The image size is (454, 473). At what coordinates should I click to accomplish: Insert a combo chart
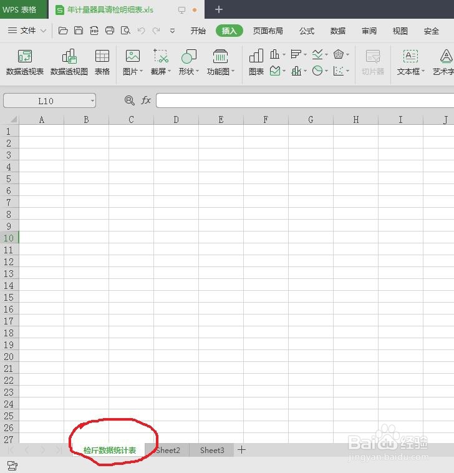pos(296,71)
